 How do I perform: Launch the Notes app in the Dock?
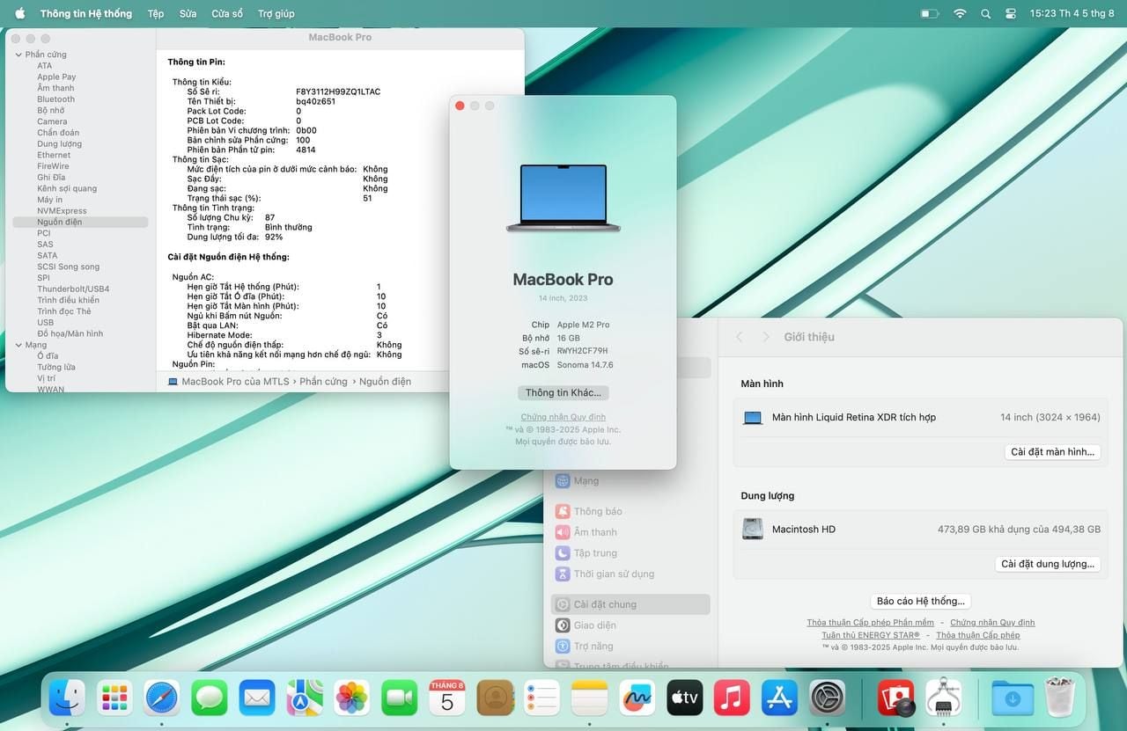(590, 698)
